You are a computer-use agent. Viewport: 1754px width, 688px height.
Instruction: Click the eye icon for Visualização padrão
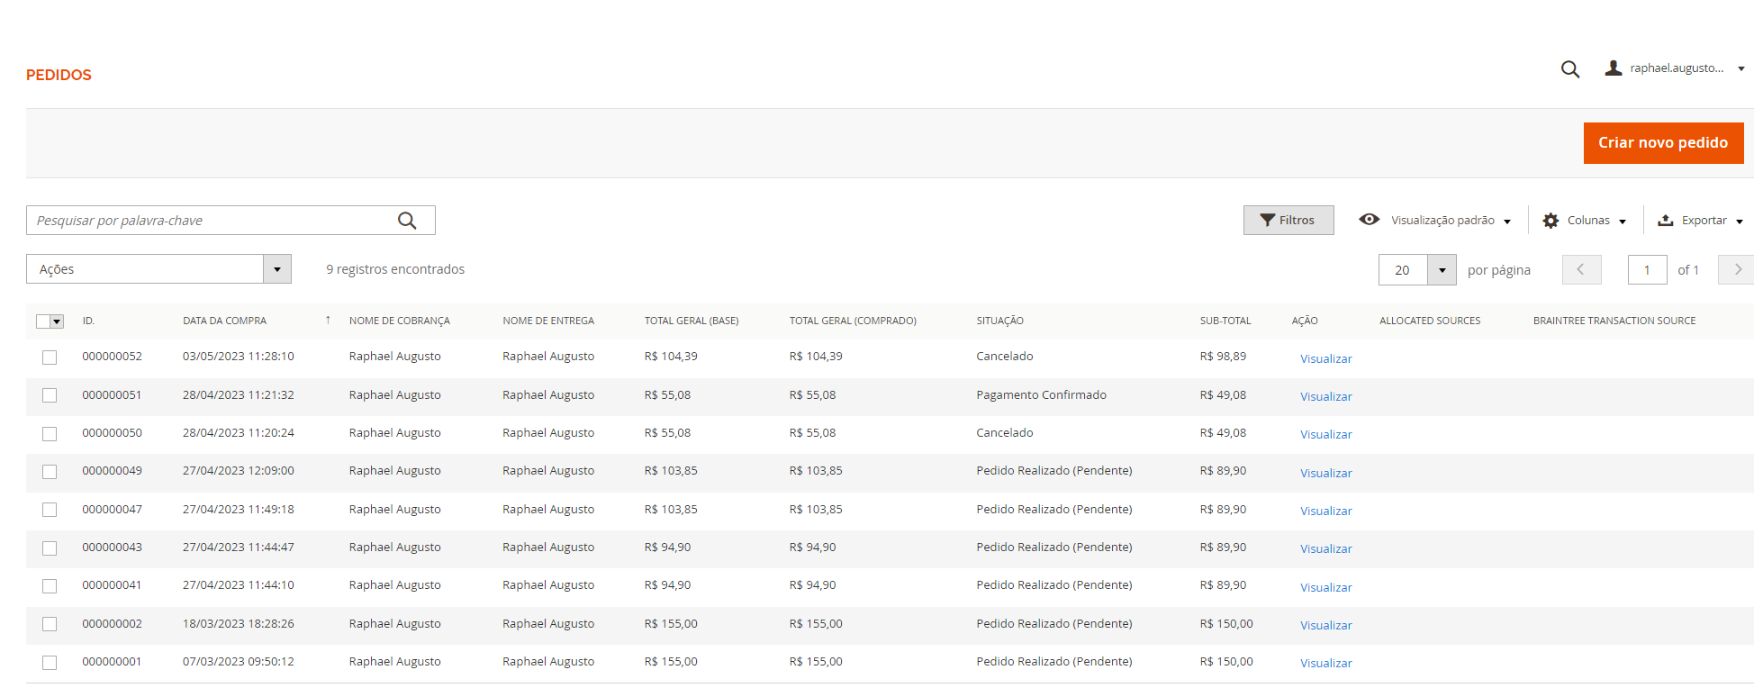(1369, 220)
